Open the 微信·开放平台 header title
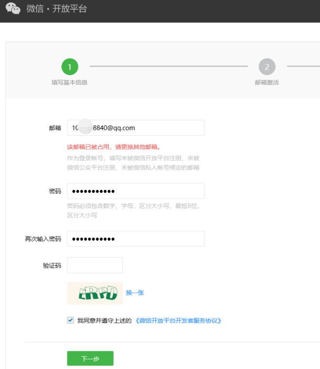Image resolution: width=320 pixels, height=369 pixels. pos(57,9)
